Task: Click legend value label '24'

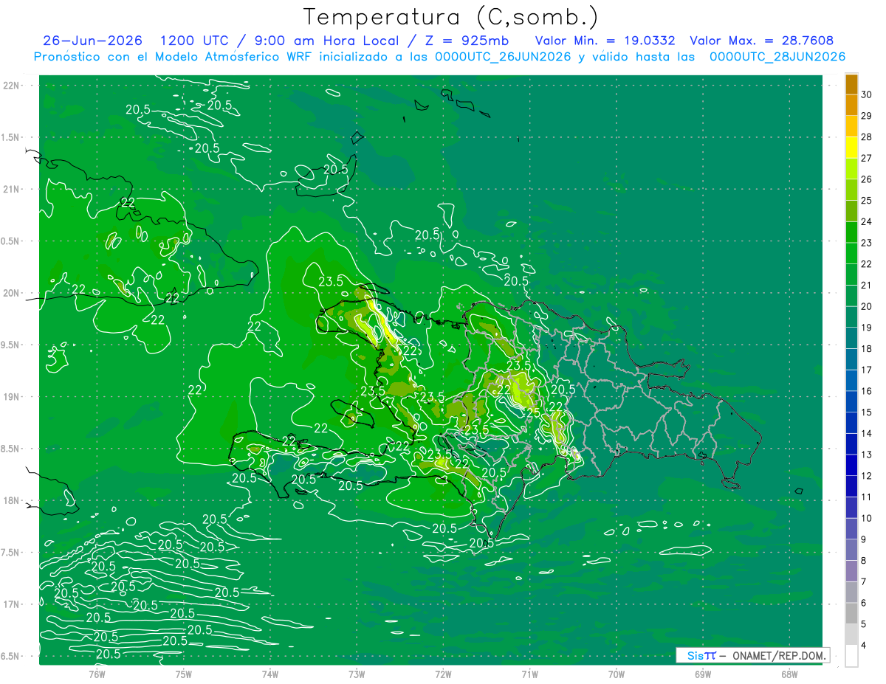Action: coord(866,222)
